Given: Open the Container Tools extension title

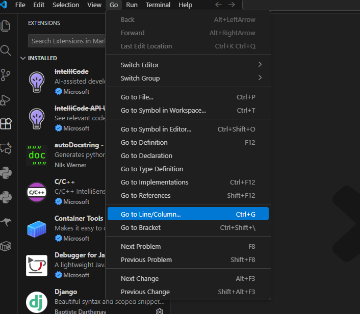Looking at the screenshot, I should click(79, 218).
